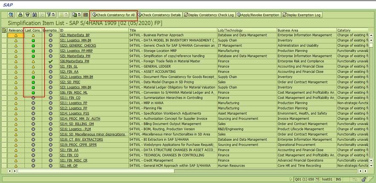Open the Change Layout grid icon

click(x=85, y=14)
